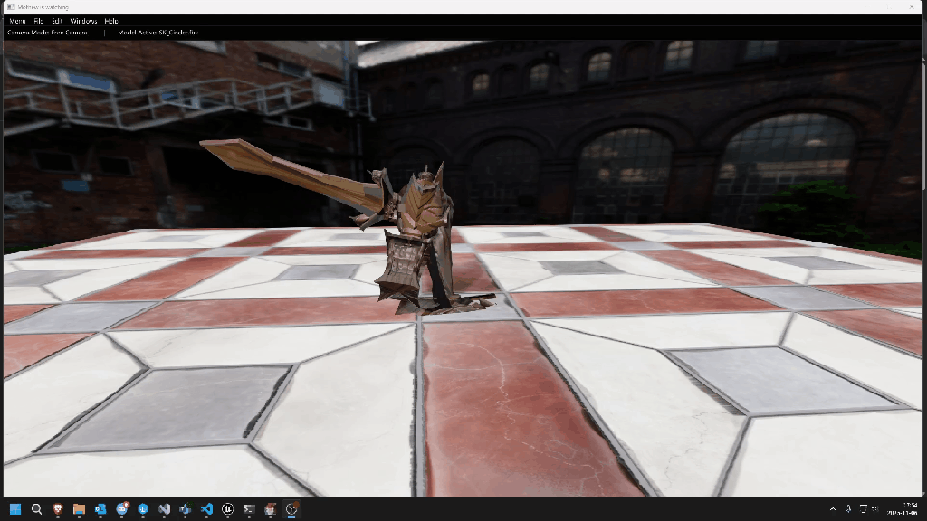927x521 pixels.
Task: Select the knight model in the viewport
Action: 412,240
